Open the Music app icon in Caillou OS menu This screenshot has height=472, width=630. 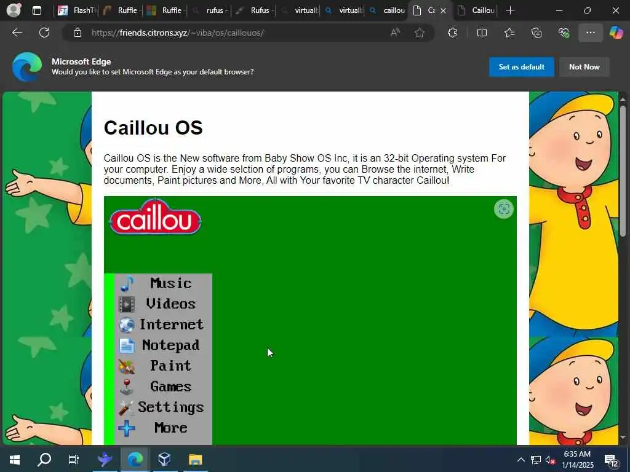point(127,283)
